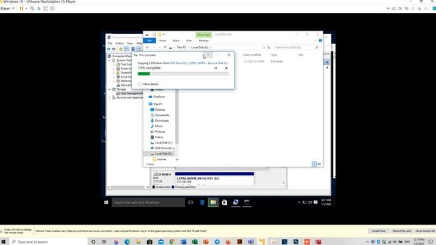The image size is (436, 245).
Task: Click Search the web and Windows box
Action: (x=149, y=203)
